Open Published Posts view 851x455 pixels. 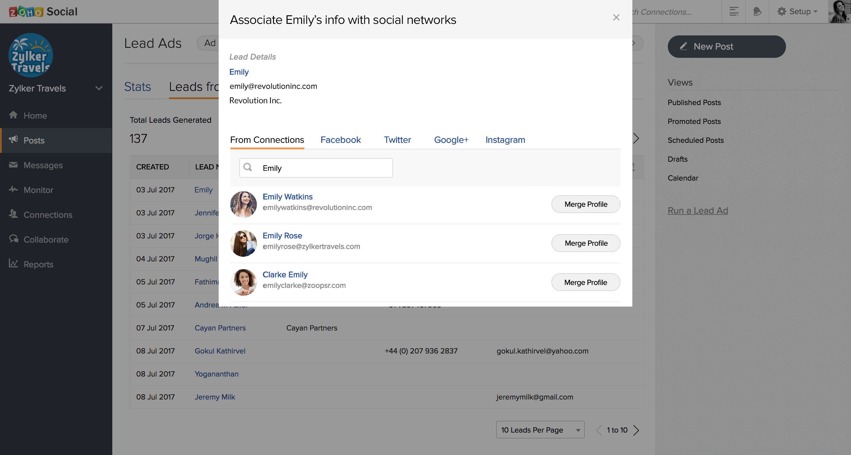[694, 103]
